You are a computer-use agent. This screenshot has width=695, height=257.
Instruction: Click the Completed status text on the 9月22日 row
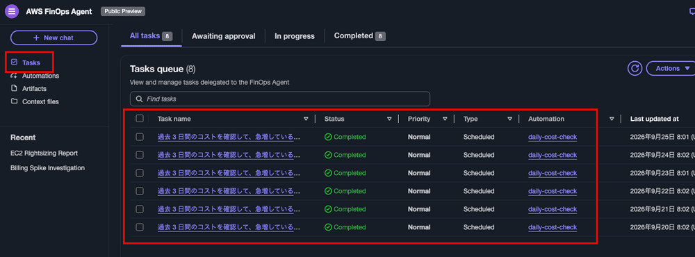(350, 191)
